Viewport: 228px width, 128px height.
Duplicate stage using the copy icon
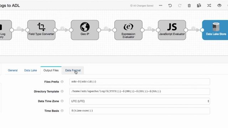click(199, 6)
